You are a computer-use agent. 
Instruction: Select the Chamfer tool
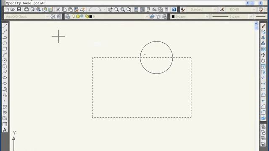[263, 107]
